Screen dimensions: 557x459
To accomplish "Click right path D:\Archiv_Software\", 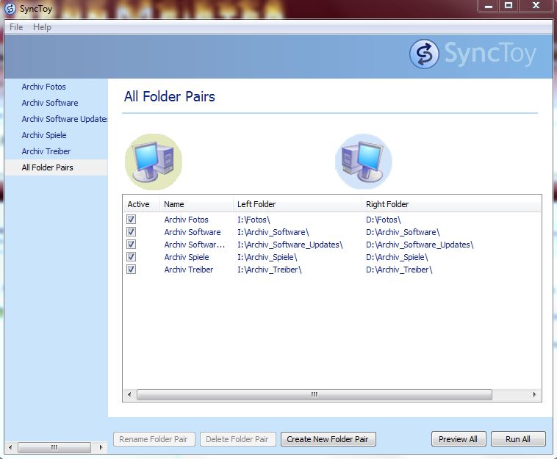I will coord(403,232).
